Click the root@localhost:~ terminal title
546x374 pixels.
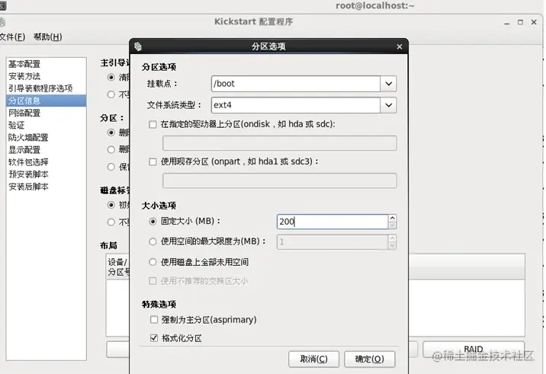375,5
